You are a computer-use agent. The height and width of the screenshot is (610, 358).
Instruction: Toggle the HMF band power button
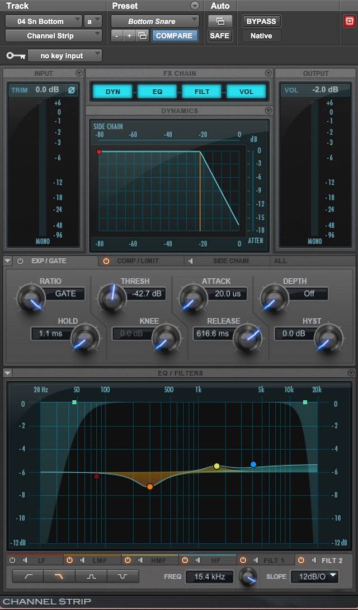pyautogui.click(x=128, y=560)
